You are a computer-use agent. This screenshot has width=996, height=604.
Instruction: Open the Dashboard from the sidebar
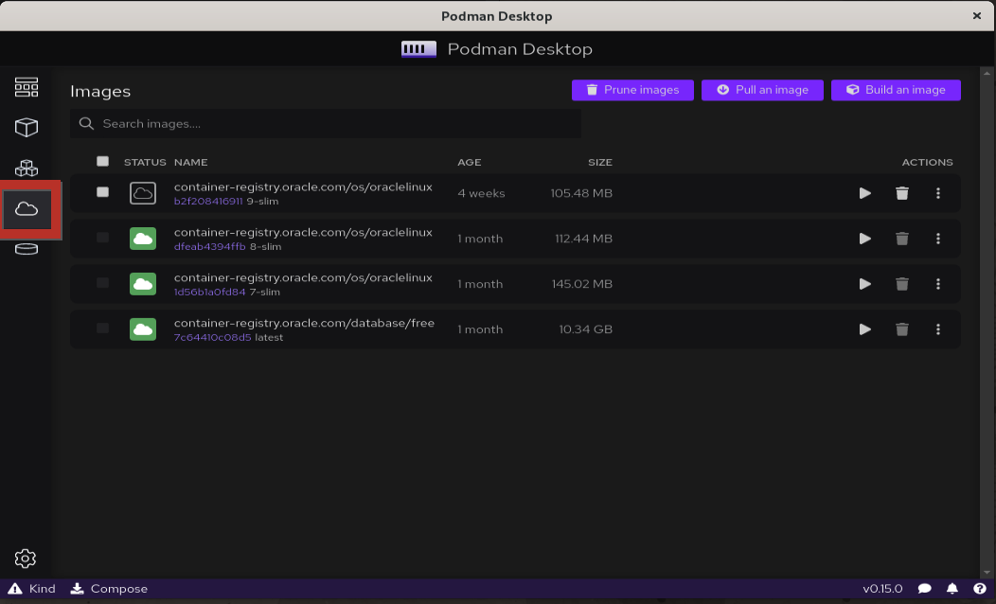(27, 87)
